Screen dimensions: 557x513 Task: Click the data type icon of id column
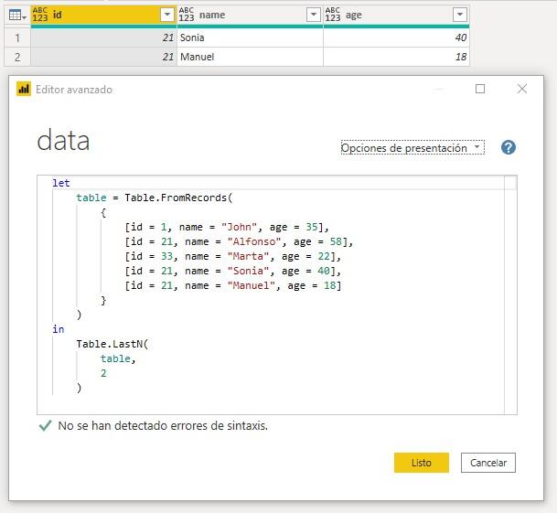pos(40,15)
